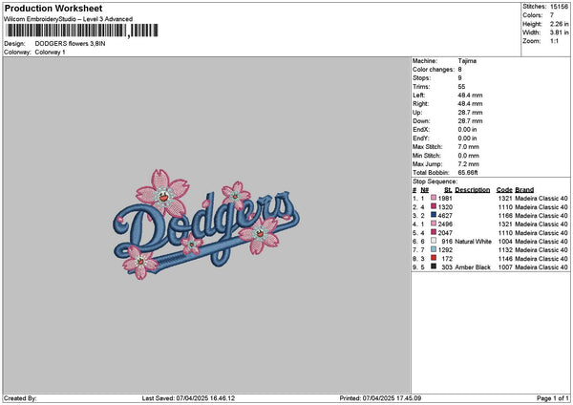Viewport: 573px width, 405px height.
Task: Click the magenta swatch for thread 2047
Action: point(434,232)
